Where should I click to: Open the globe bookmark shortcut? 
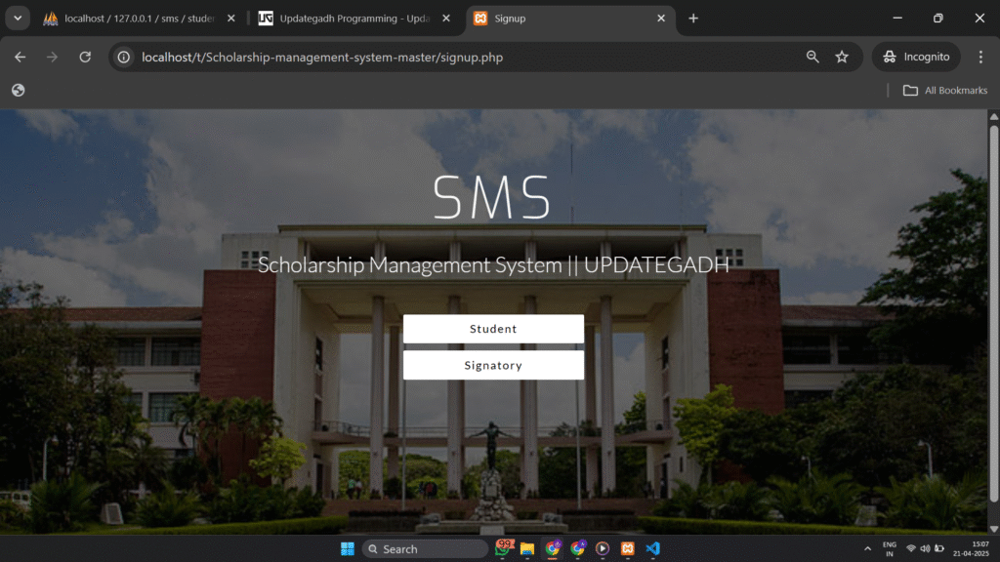click(18, 91)
